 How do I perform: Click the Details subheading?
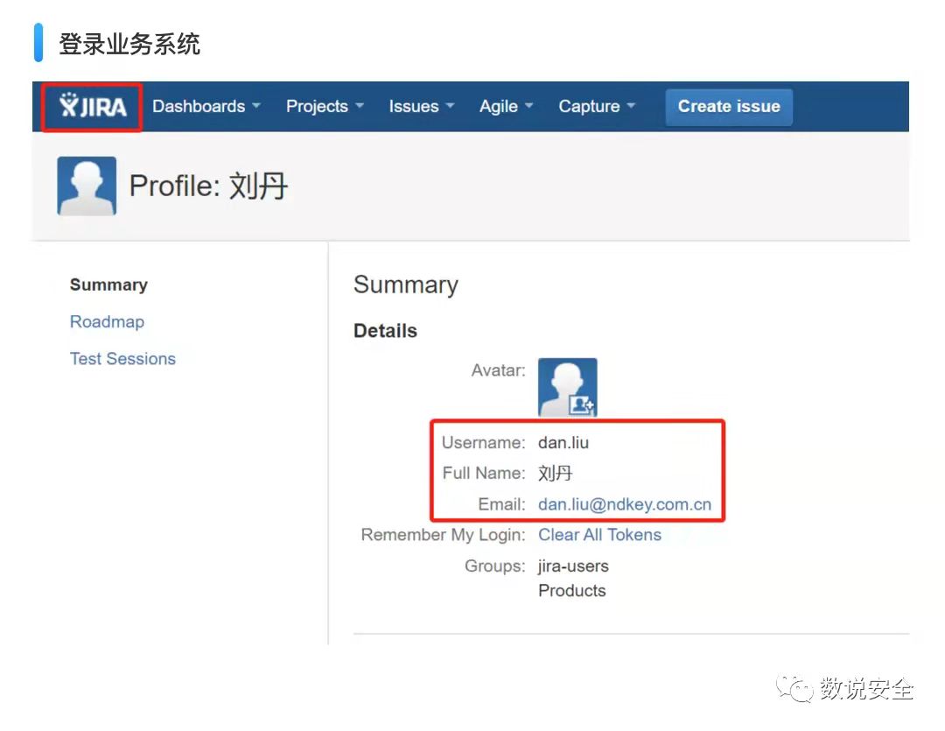coord(385,331)
